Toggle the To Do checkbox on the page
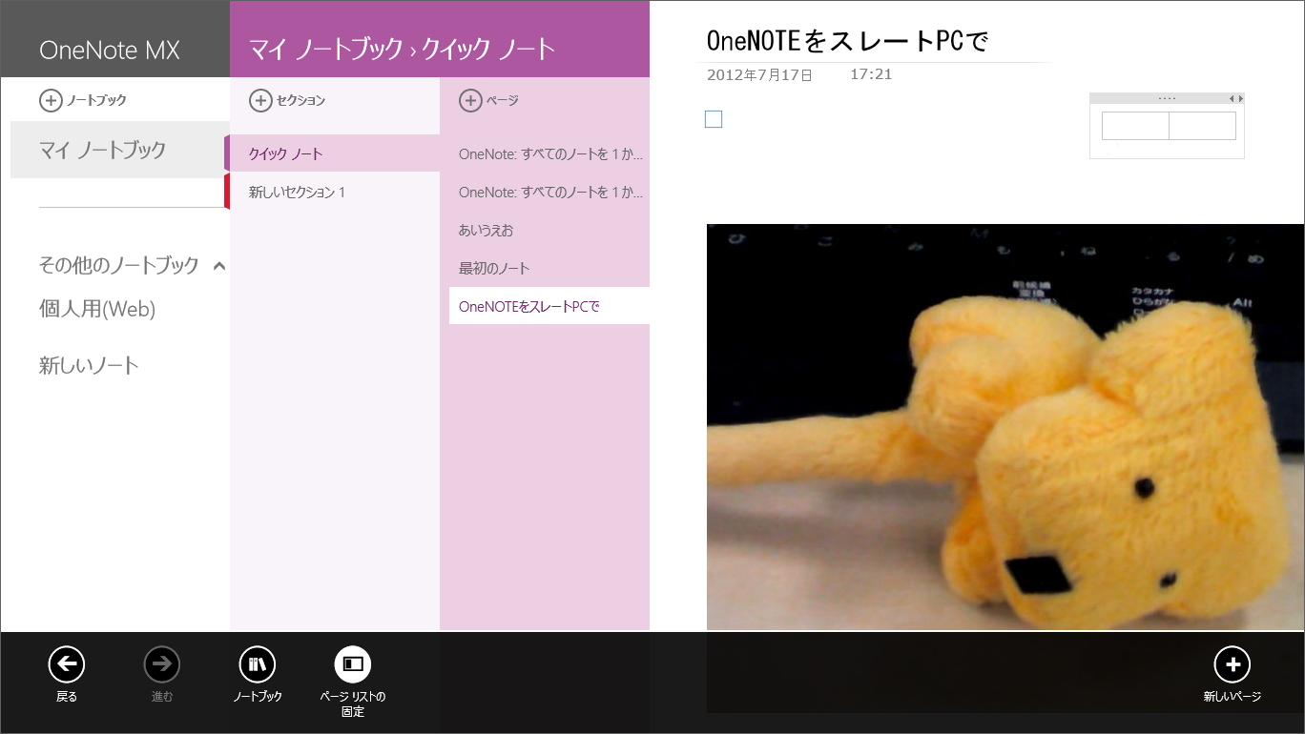 tap(714, 119)
